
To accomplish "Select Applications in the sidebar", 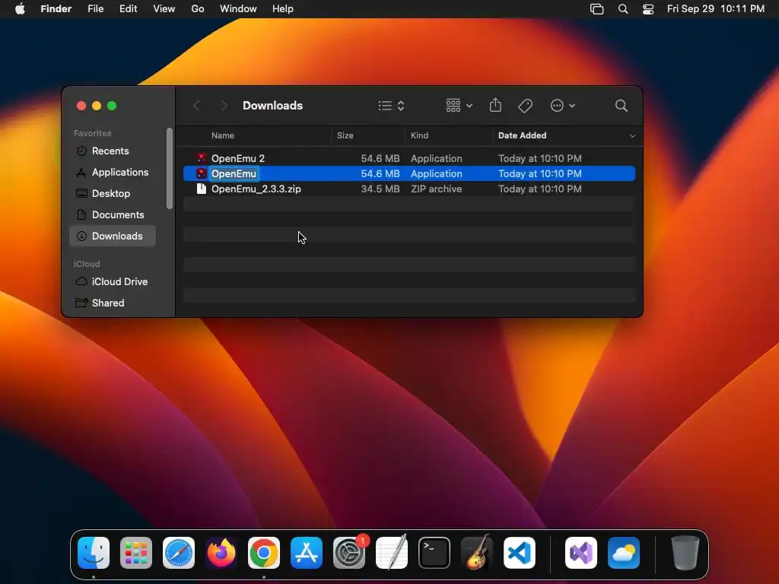I will click(113, 173).
